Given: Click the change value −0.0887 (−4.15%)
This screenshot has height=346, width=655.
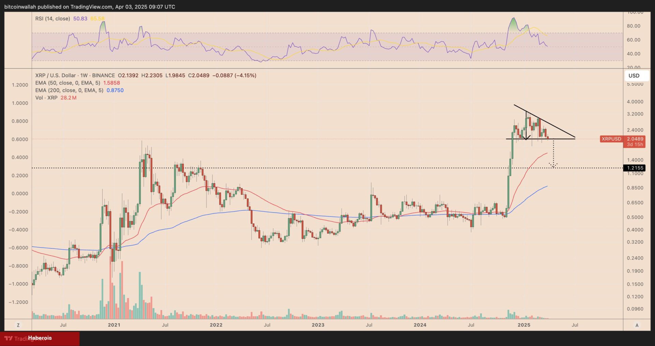Looking at the screenshot, I should 234,76.
